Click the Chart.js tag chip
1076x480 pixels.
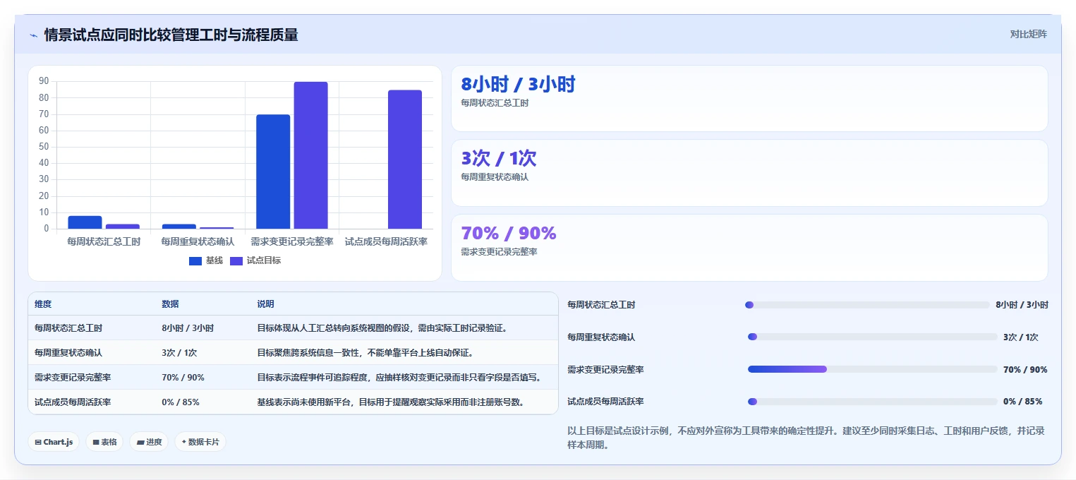click(54, 442)
